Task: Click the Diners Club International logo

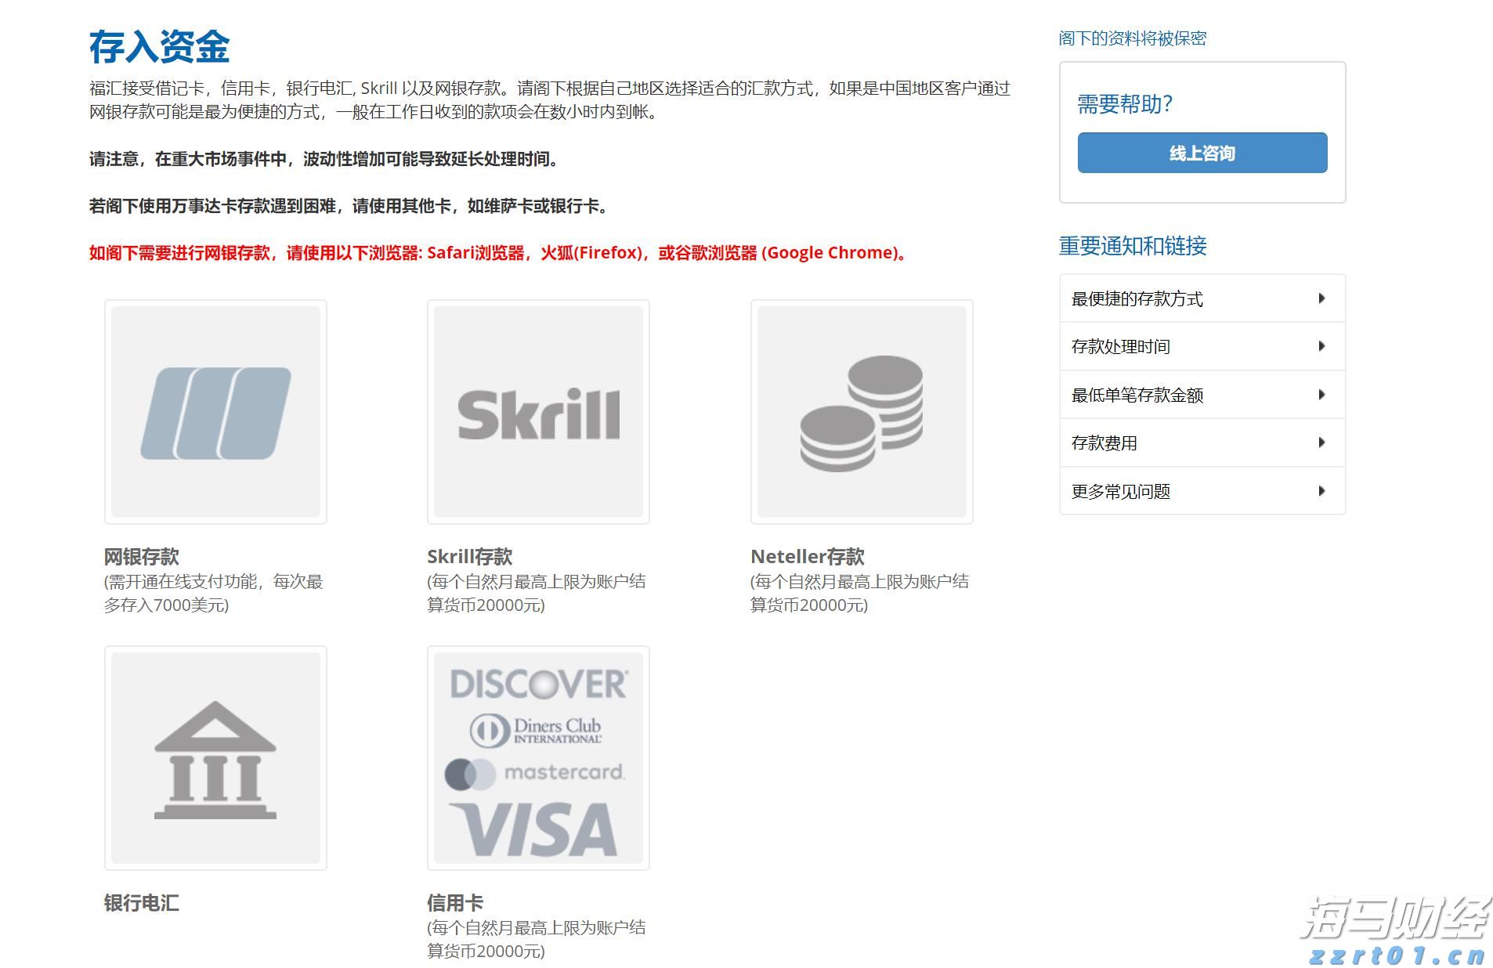Action: coord(537,728)
